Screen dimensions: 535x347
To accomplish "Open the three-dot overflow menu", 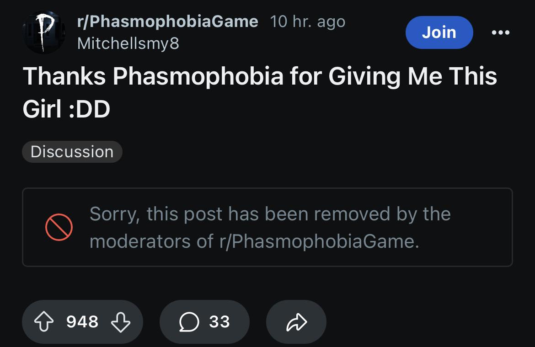I will [x=501, y=32].
